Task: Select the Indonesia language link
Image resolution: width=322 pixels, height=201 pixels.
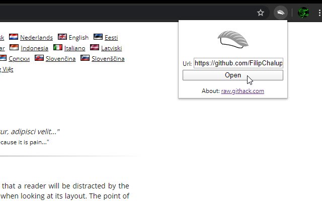Action: (35, 48)
